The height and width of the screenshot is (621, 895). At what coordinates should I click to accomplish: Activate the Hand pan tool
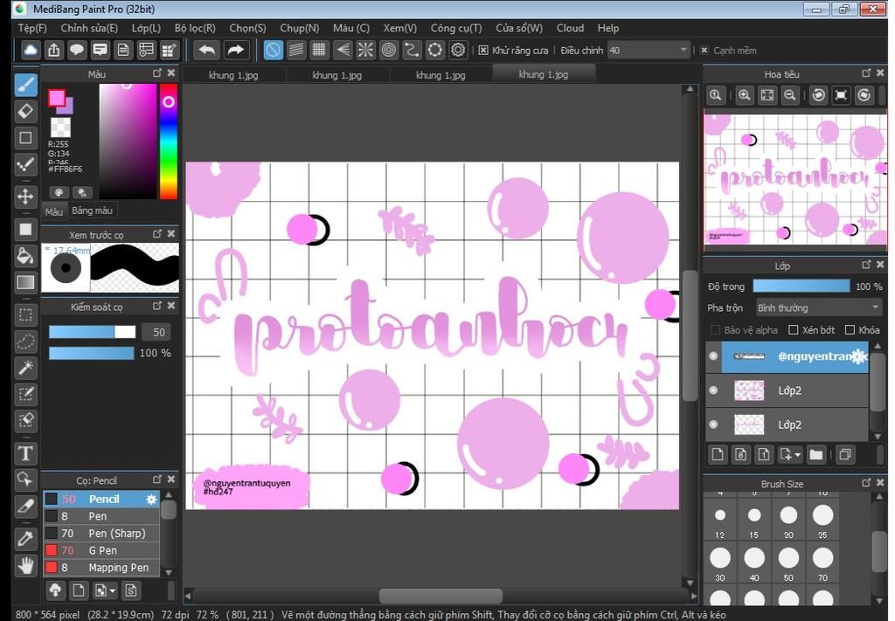[x=25, y=566]
